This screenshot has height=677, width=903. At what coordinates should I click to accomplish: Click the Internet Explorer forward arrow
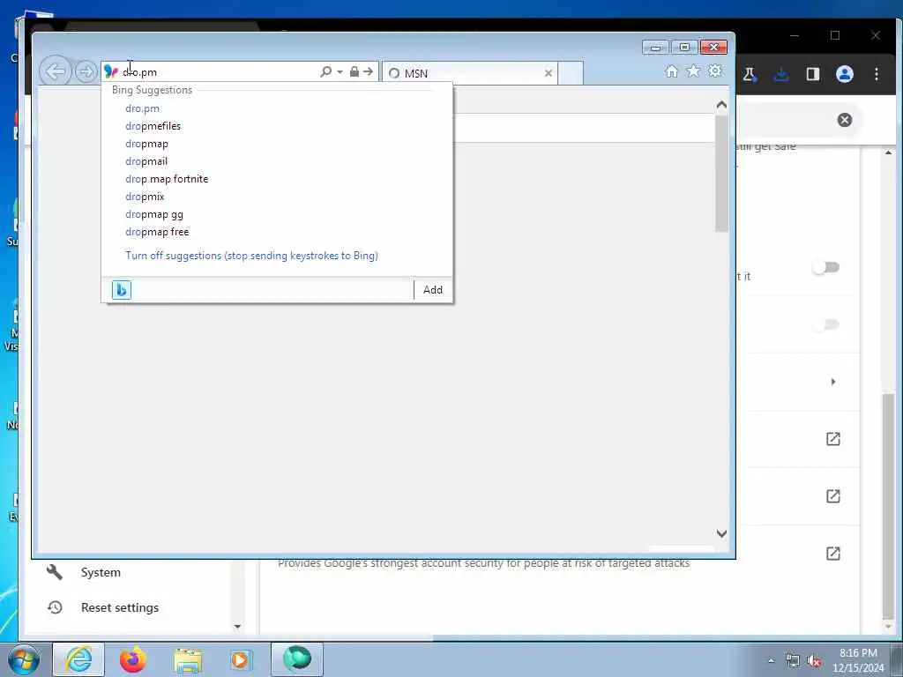[x=86, y=72]
